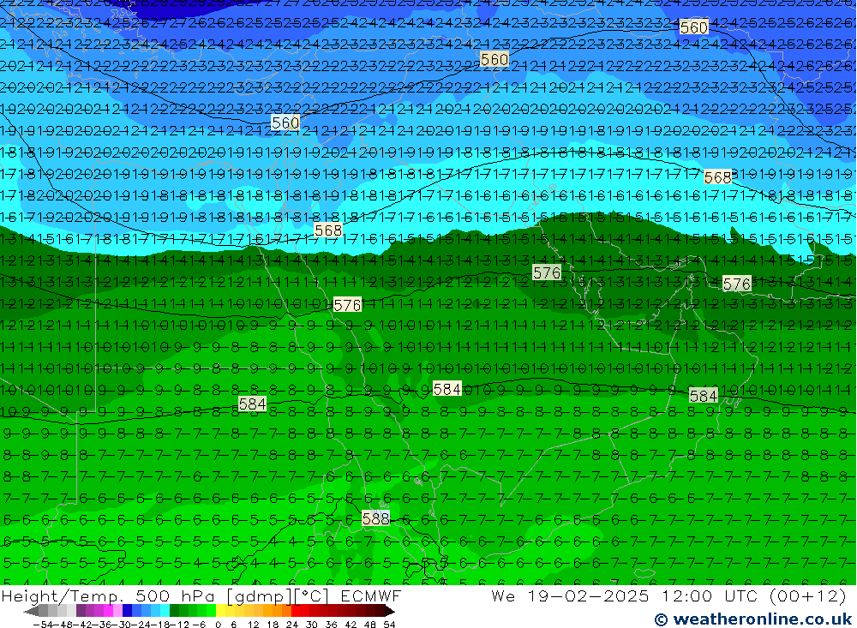The image size is (857, 628).
Task: Click the '42' legend value
Action: (351, 625)
